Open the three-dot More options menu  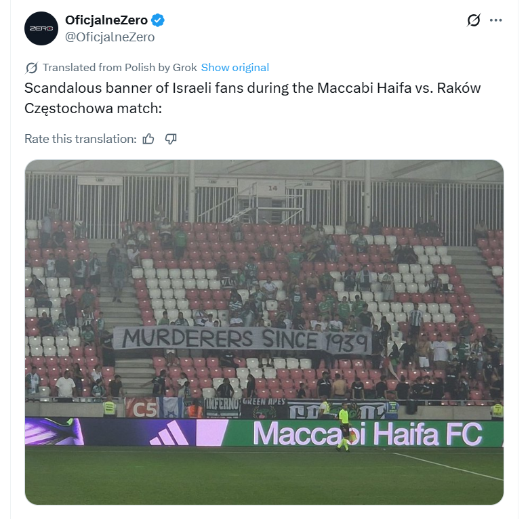click(496, 20)
